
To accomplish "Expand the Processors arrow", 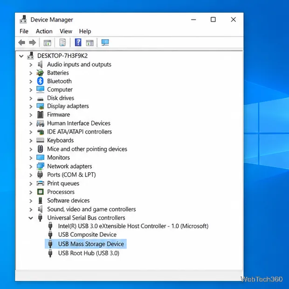I will [x=31, y=192].
